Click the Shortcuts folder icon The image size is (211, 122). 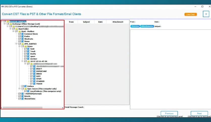23,39
